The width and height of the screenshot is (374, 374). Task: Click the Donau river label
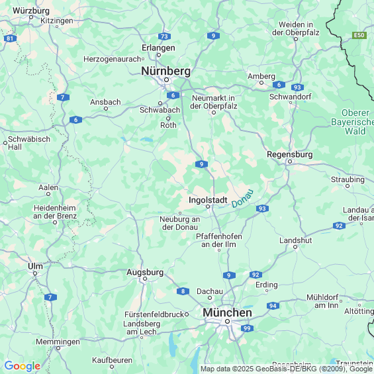click(x=242, y=198)
